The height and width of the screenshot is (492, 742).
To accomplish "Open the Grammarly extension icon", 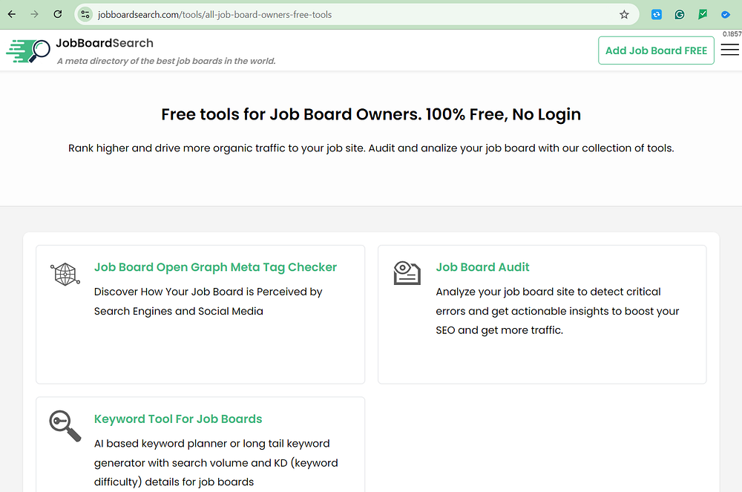I will [680, 15].
